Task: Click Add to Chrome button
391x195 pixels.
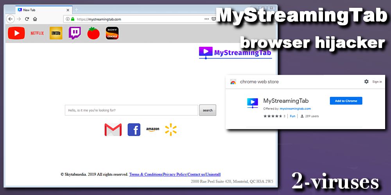Action: (x=346, y=101)
